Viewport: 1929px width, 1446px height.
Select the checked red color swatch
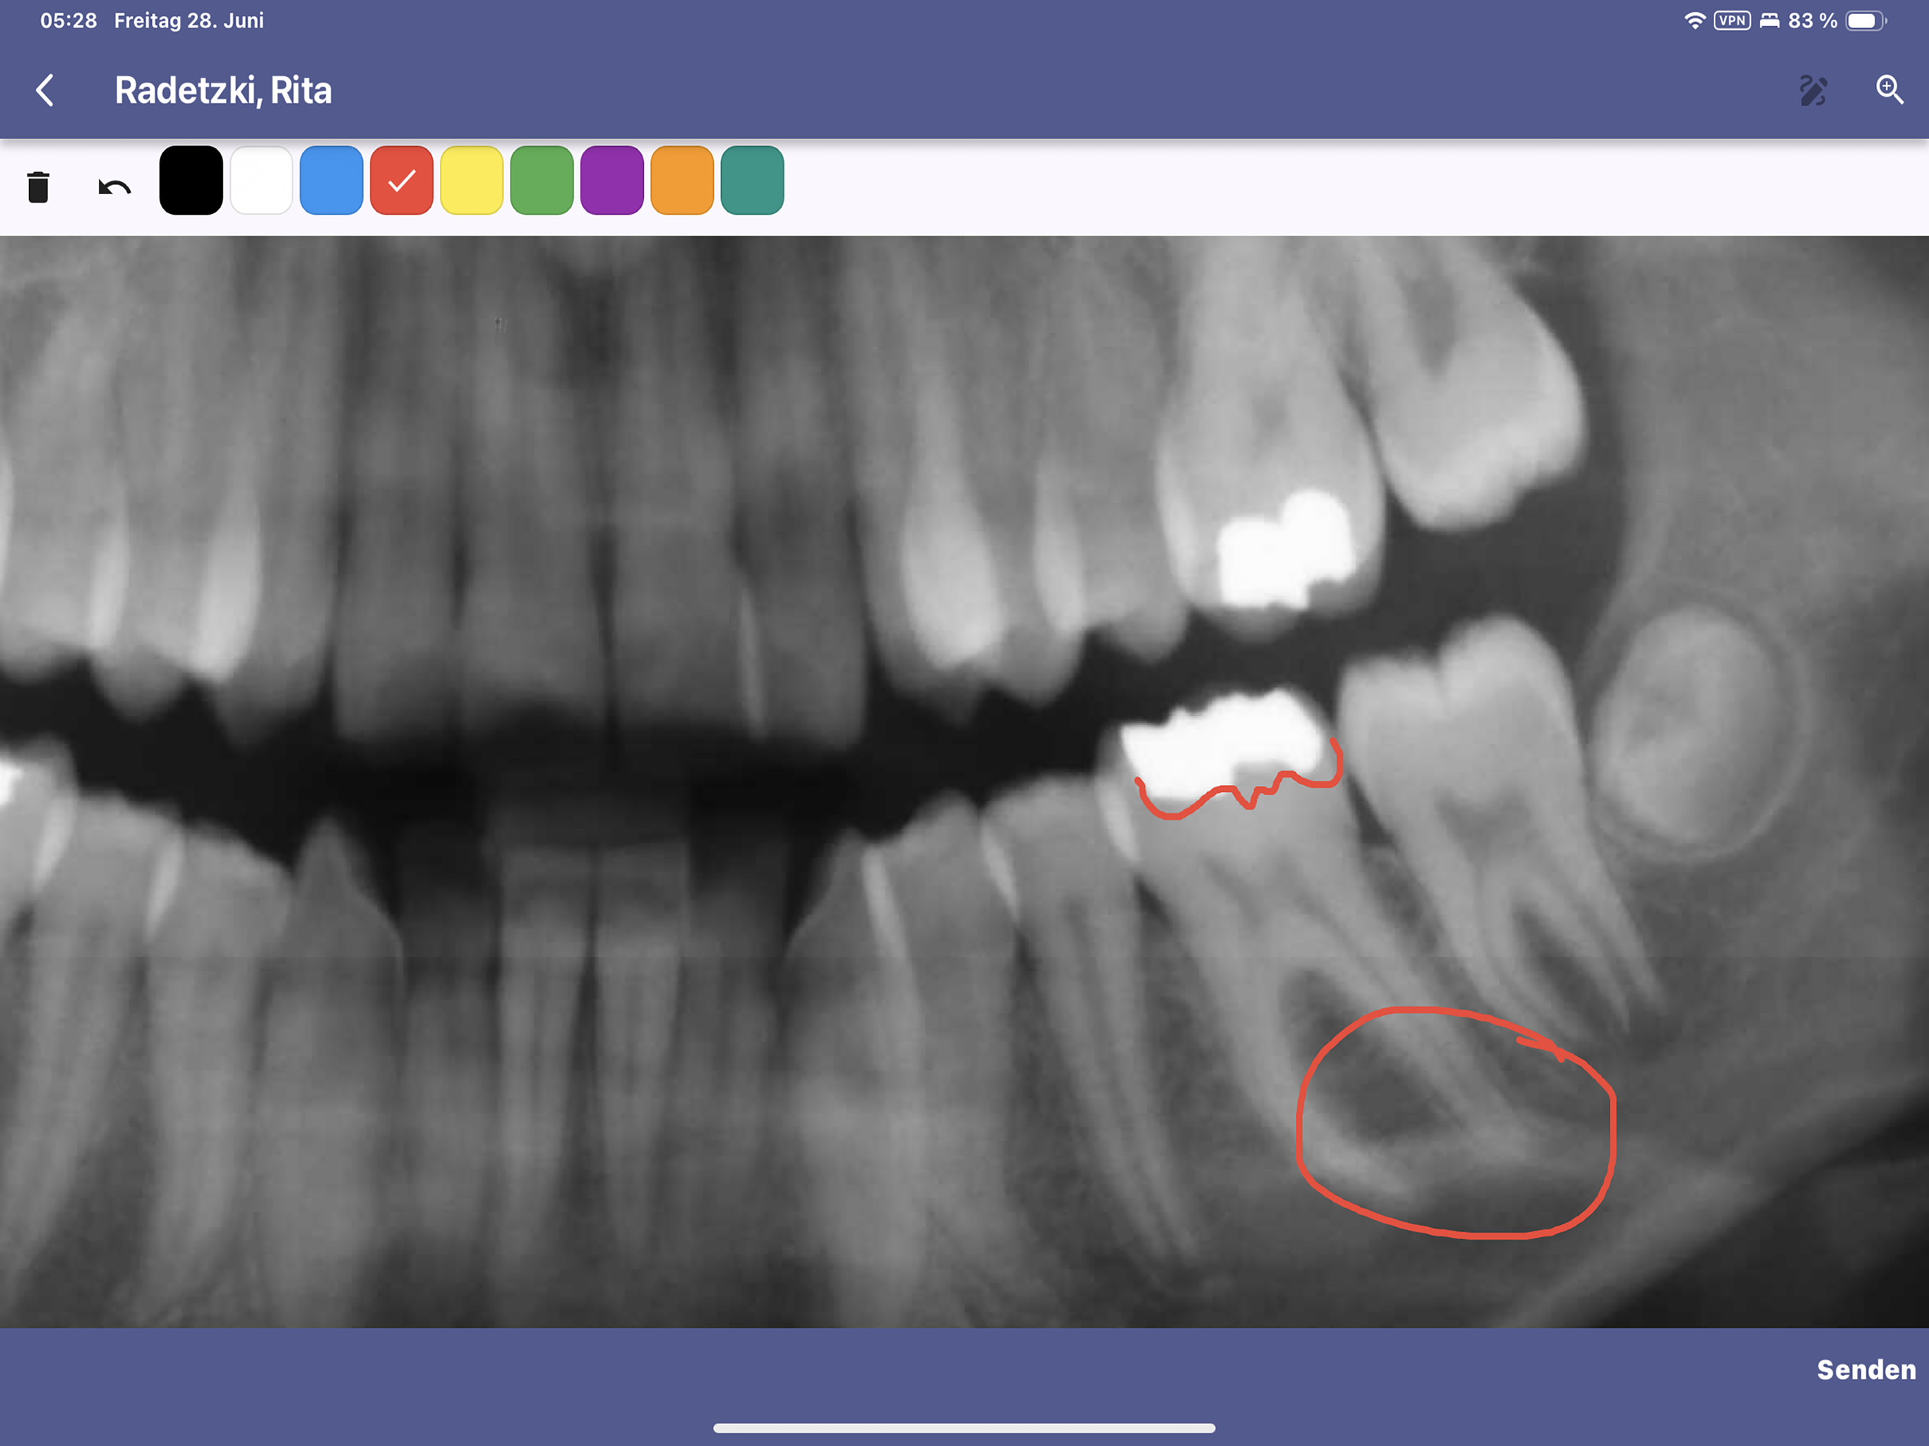pyautogui.click(x=401, y=181)
